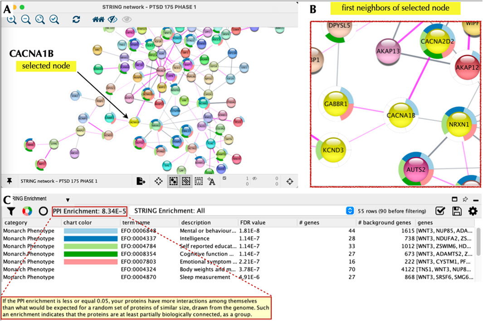Open the STRING Enrichment: All dropdown

(x=349, y=211)
